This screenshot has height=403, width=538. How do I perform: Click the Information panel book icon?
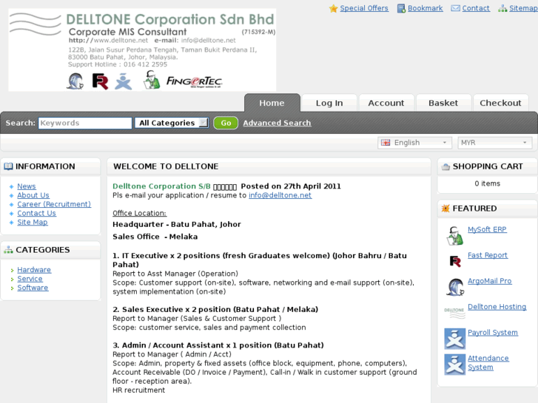tap(8, 166)
